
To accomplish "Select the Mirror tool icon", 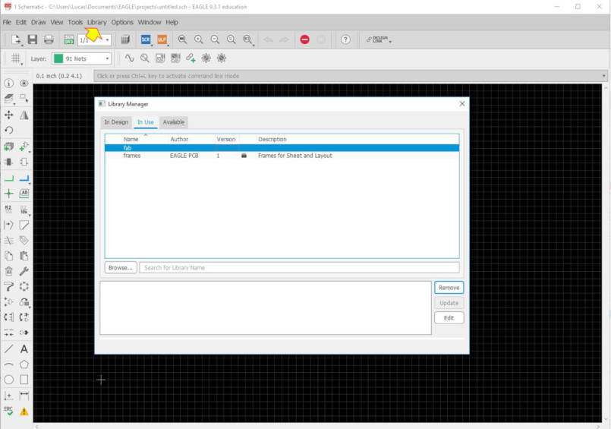I will click(24, 115).
